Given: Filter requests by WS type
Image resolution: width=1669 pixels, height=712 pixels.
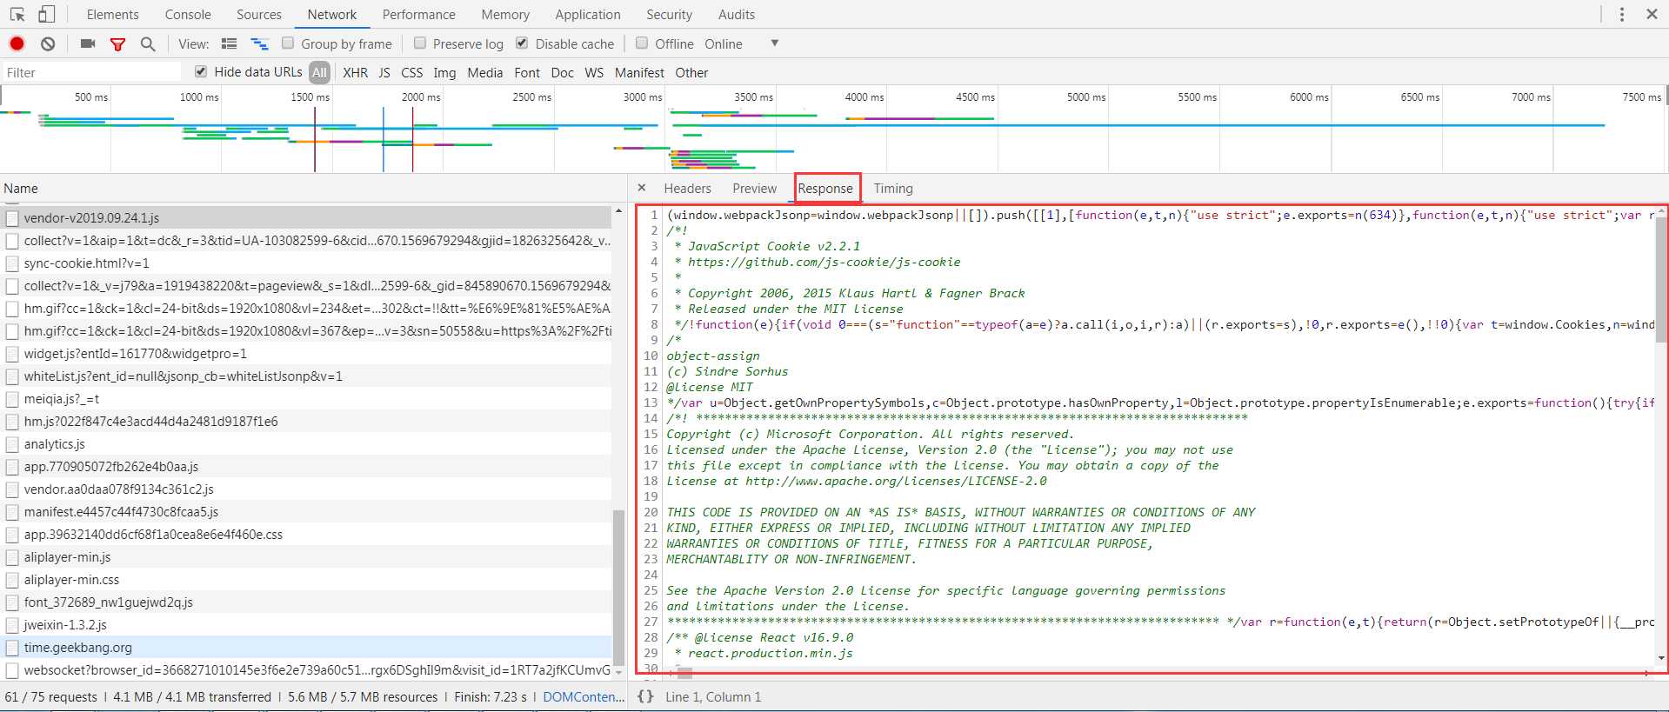Looking at the screenshot, I should coord(594,72).
